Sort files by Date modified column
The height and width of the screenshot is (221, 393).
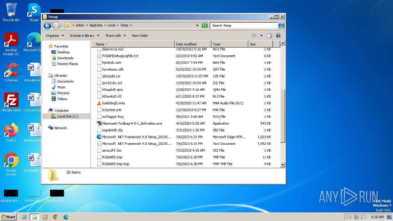(x=193, y=44)
